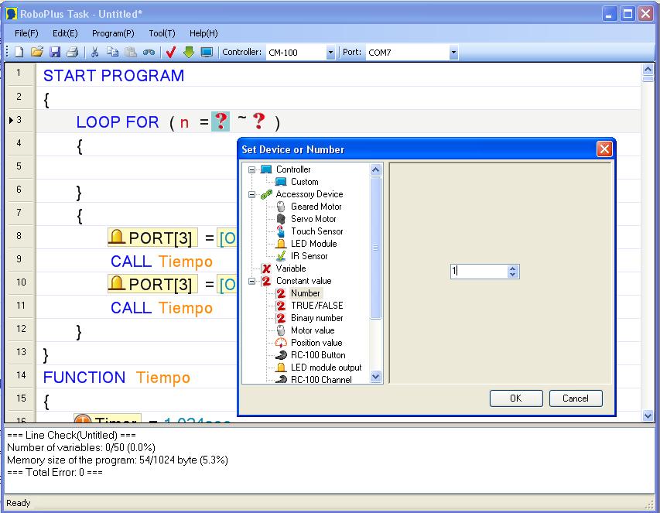Collapse the Accessory Device tree node
660x513 pixels.
click(251, 194)
